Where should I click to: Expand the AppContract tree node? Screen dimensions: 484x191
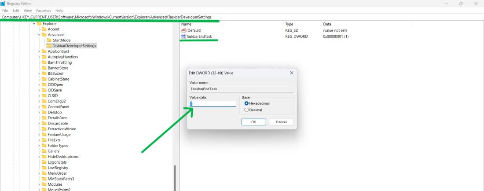pyautogui.click(x=39, y=51)
